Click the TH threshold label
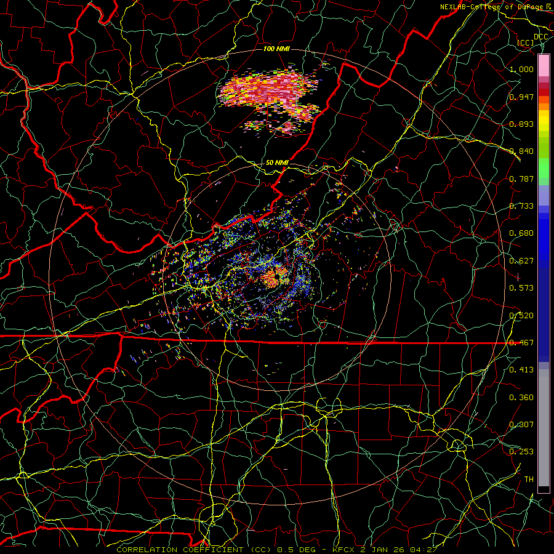Screen dimensions: 554x554 529,480
